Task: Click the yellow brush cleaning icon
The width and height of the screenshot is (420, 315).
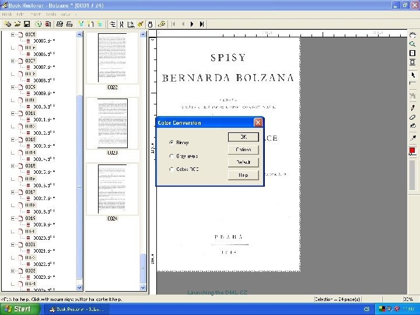Action: [141, 24]
